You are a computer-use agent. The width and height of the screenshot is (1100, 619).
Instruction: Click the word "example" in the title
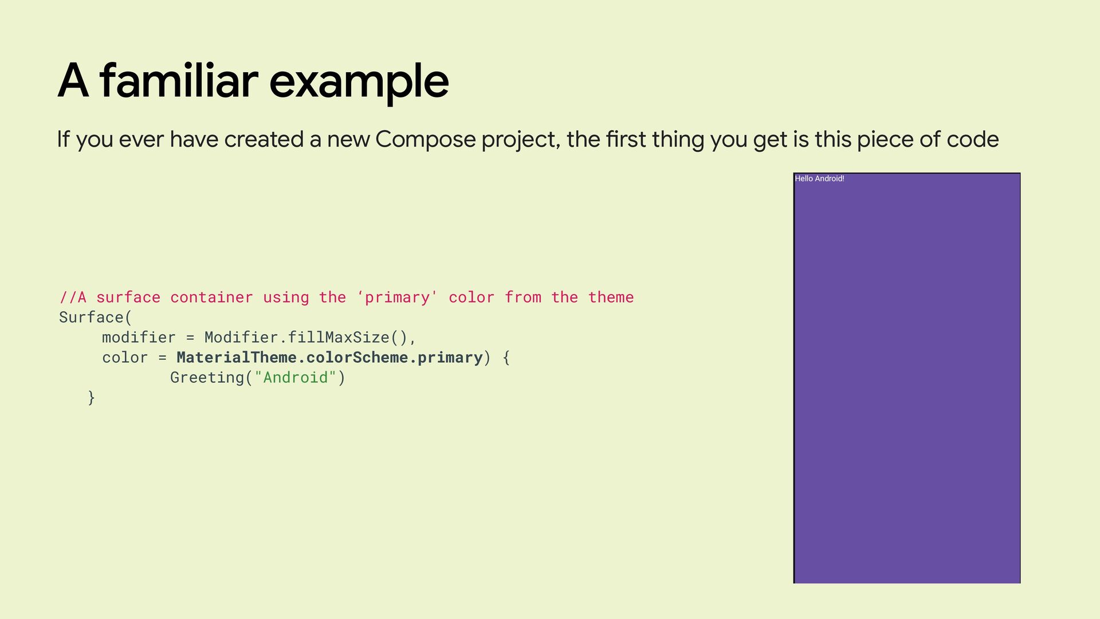[x=359, y=81]
